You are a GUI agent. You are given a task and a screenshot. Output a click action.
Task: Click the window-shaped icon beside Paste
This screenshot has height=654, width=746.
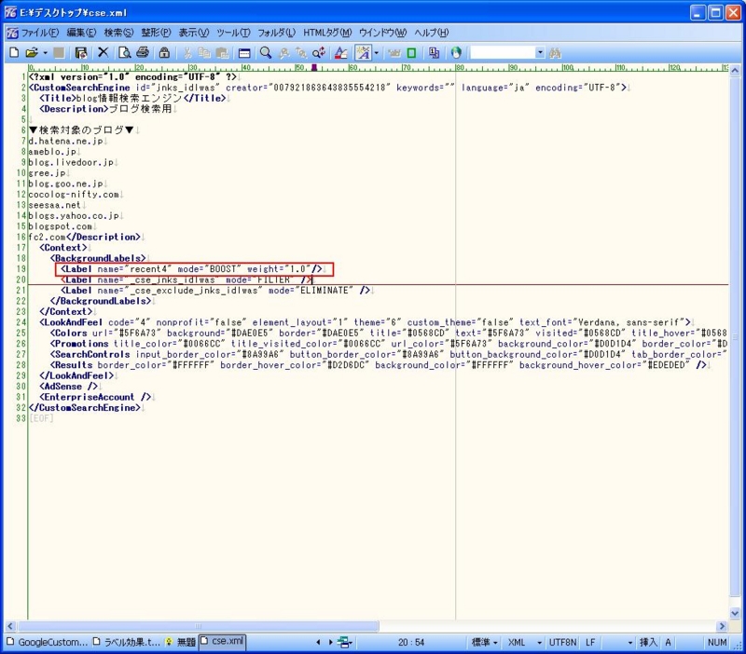[244, 52]
